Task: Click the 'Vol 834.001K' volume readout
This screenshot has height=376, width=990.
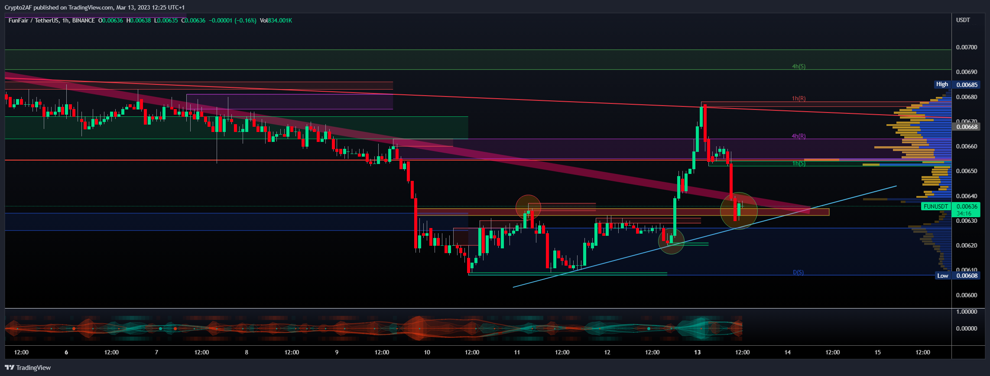Action: [x=276, y=20]
